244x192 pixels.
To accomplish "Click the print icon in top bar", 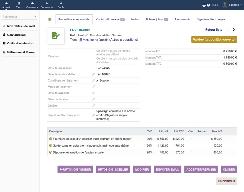I will (204, 5).
